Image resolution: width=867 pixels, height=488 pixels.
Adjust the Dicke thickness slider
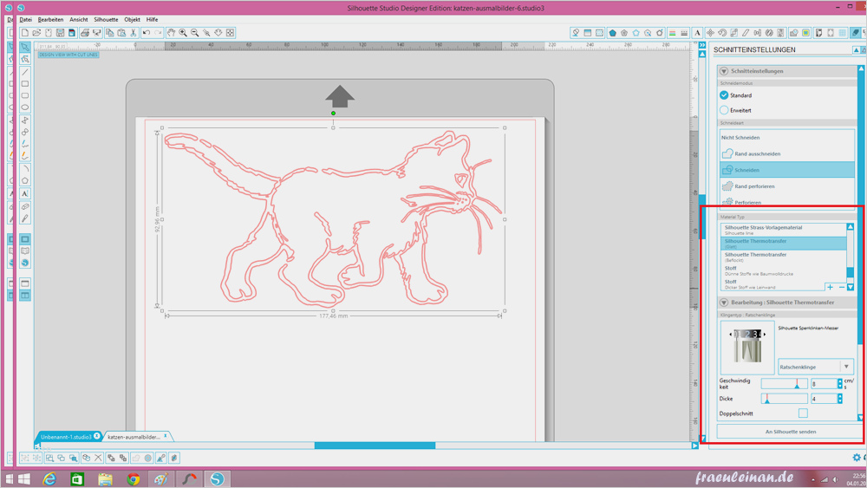(784, 399)
